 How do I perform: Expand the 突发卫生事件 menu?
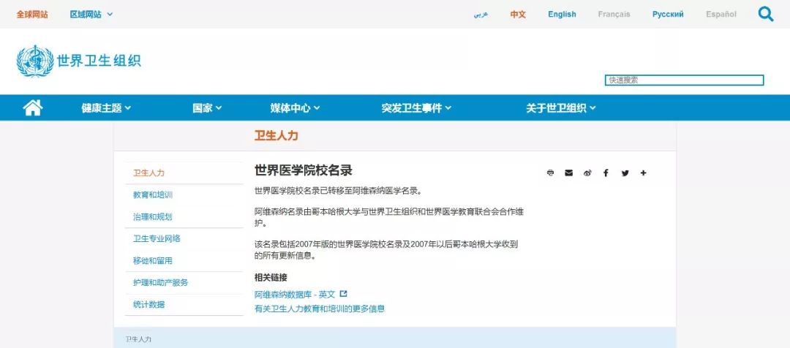pos(416,107)
